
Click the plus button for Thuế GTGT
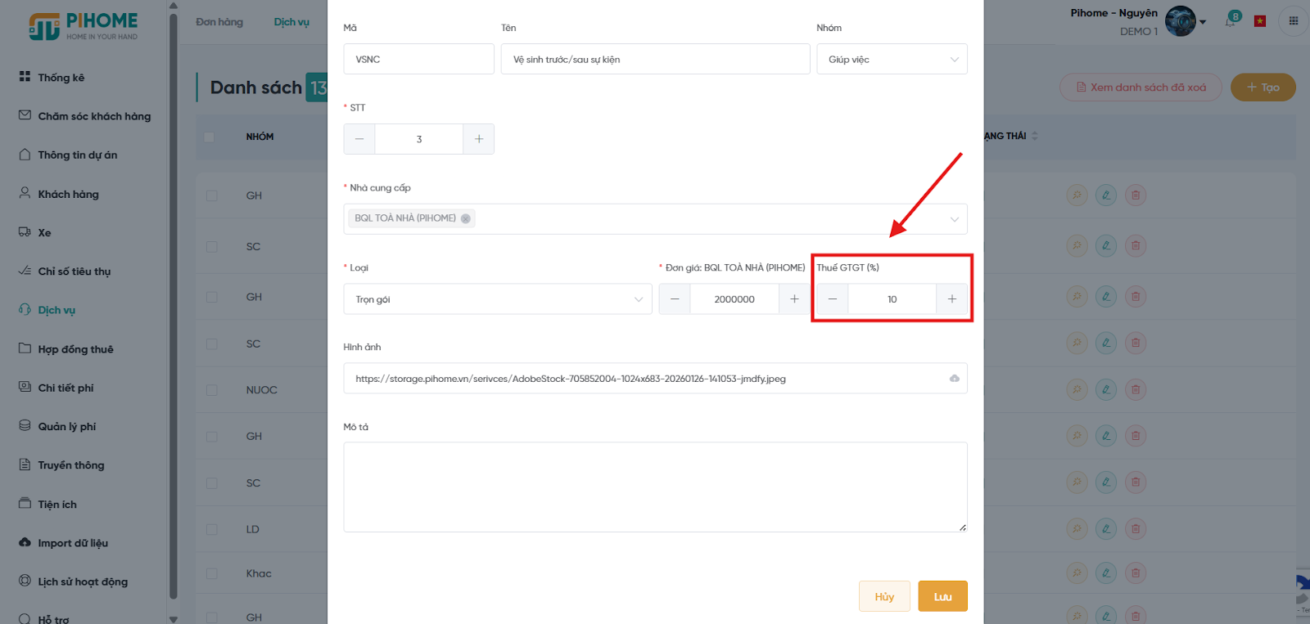[x=951, y=299]
